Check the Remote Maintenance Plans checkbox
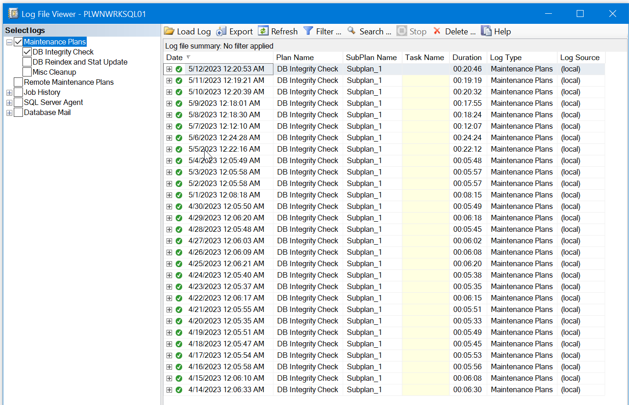 (x=18, y=82)
